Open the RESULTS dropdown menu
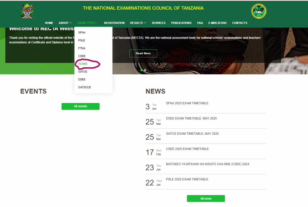308x207 pixels. (x=138, y=23)
